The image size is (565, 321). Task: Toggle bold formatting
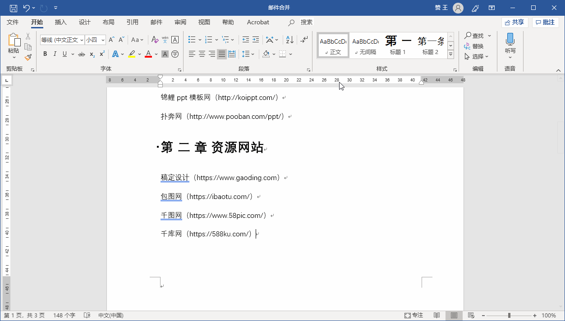[45, 54]
